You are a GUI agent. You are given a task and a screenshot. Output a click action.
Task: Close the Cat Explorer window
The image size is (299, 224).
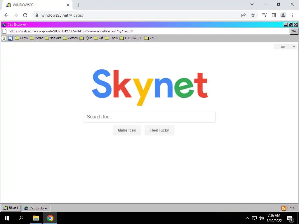pyautogui.click(x=295, y=24)
